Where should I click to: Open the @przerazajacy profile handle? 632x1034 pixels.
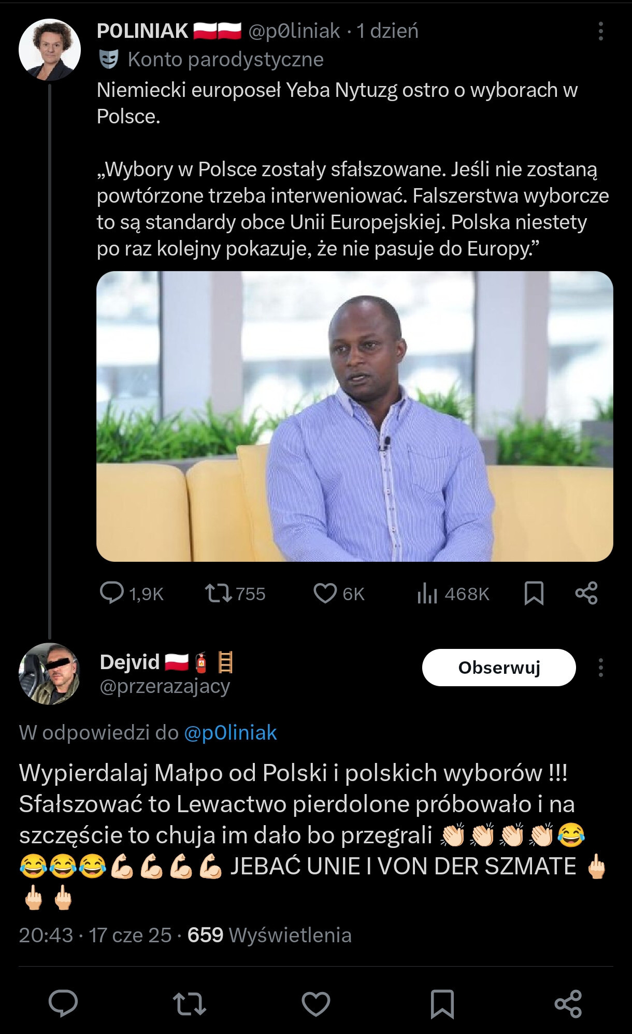[x=165, y=686]
